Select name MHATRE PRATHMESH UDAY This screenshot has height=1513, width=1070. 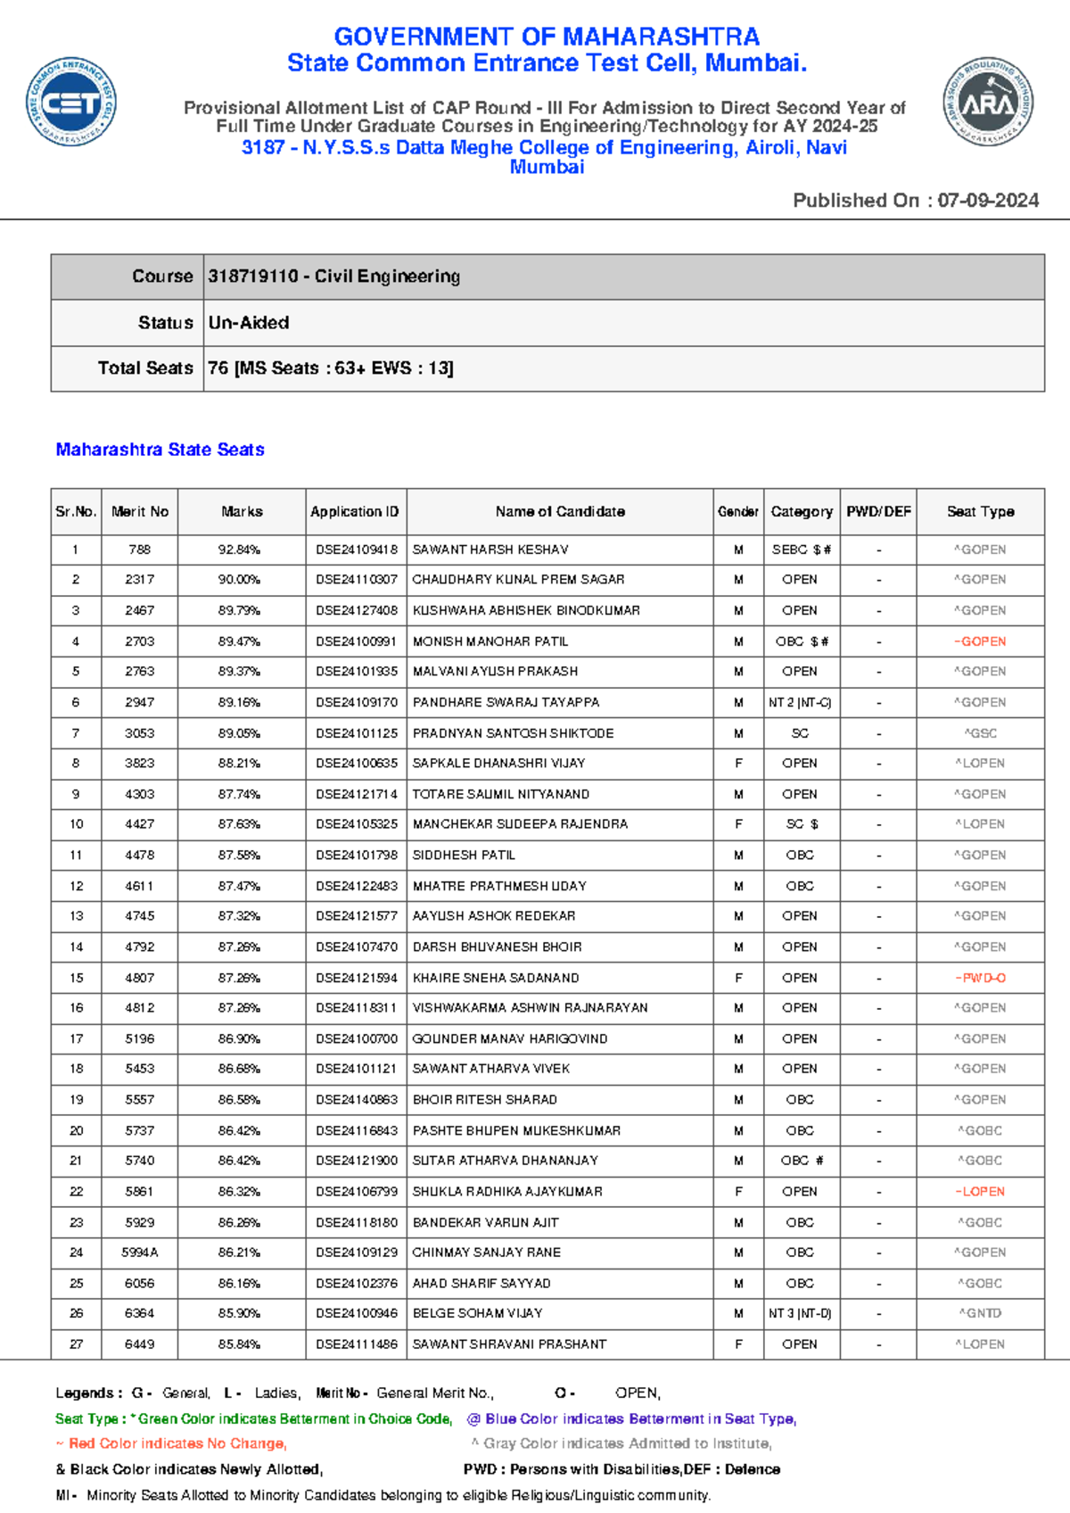499,886
